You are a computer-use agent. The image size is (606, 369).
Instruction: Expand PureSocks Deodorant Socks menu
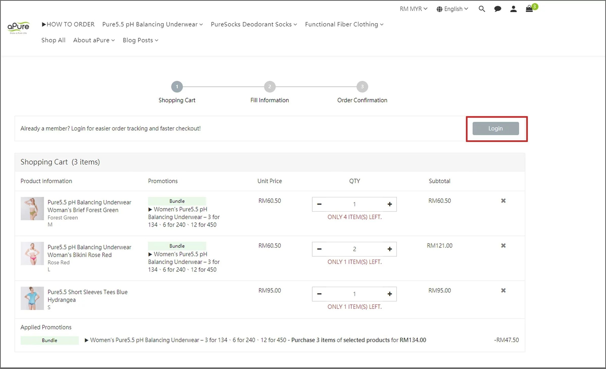click(x=254, y=24)
